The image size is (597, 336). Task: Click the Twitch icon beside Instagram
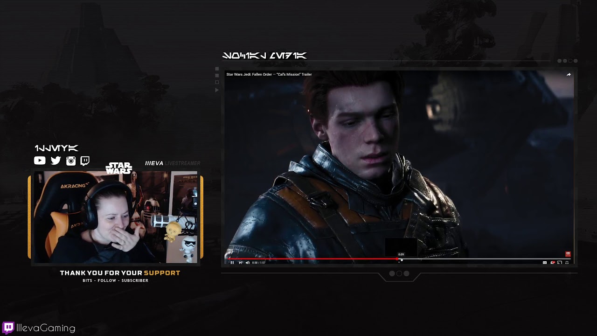click(x=85, y=161)
